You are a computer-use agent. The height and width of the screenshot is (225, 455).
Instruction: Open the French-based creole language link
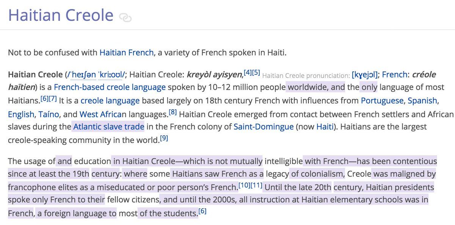pyautogui.click(x=110, y=87)
